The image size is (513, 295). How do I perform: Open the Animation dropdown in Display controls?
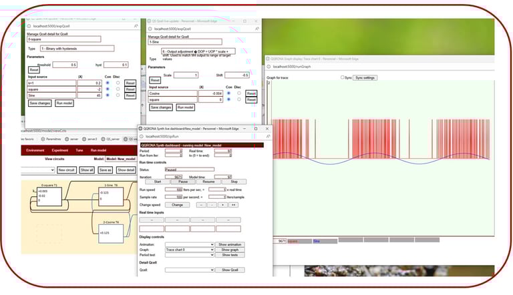[x=190, y=245]
